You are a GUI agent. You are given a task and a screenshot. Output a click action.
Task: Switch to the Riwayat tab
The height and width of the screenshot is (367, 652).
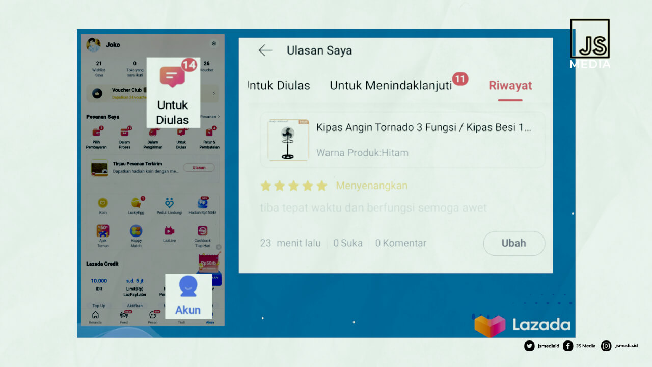click(510, 85)
